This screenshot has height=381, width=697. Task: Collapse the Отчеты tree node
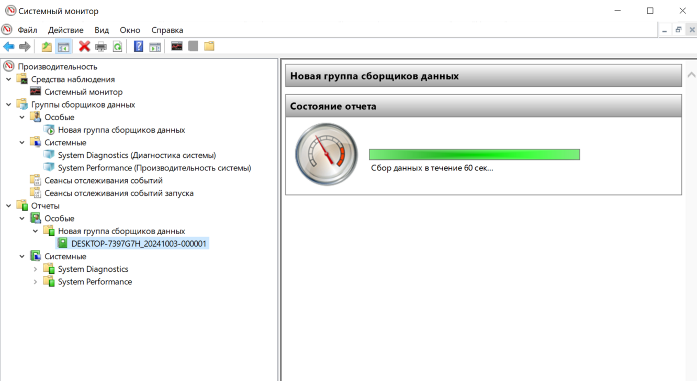[9, 206]
